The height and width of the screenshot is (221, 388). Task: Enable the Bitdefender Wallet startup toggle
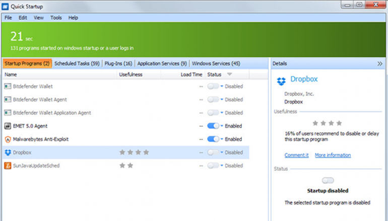pos(213,86)
